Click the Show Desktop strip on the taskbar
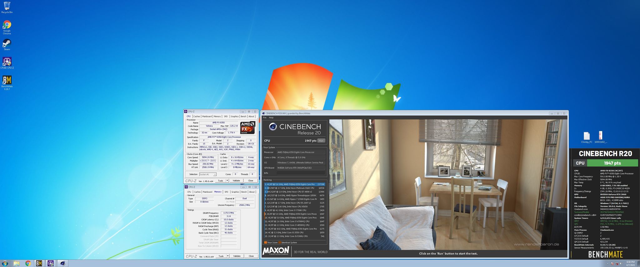This screenshot has height=267, width=640. coord(638,263)
